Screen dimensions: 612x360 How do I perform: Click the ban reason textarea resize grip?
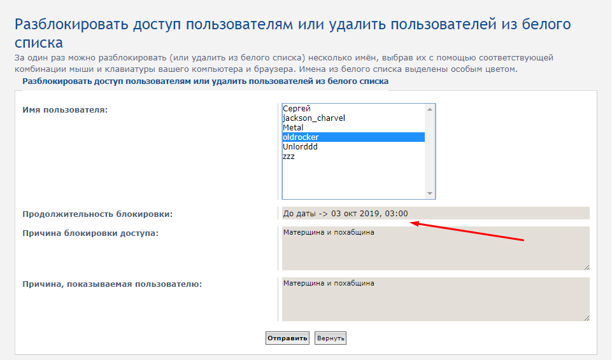(587, 267)
